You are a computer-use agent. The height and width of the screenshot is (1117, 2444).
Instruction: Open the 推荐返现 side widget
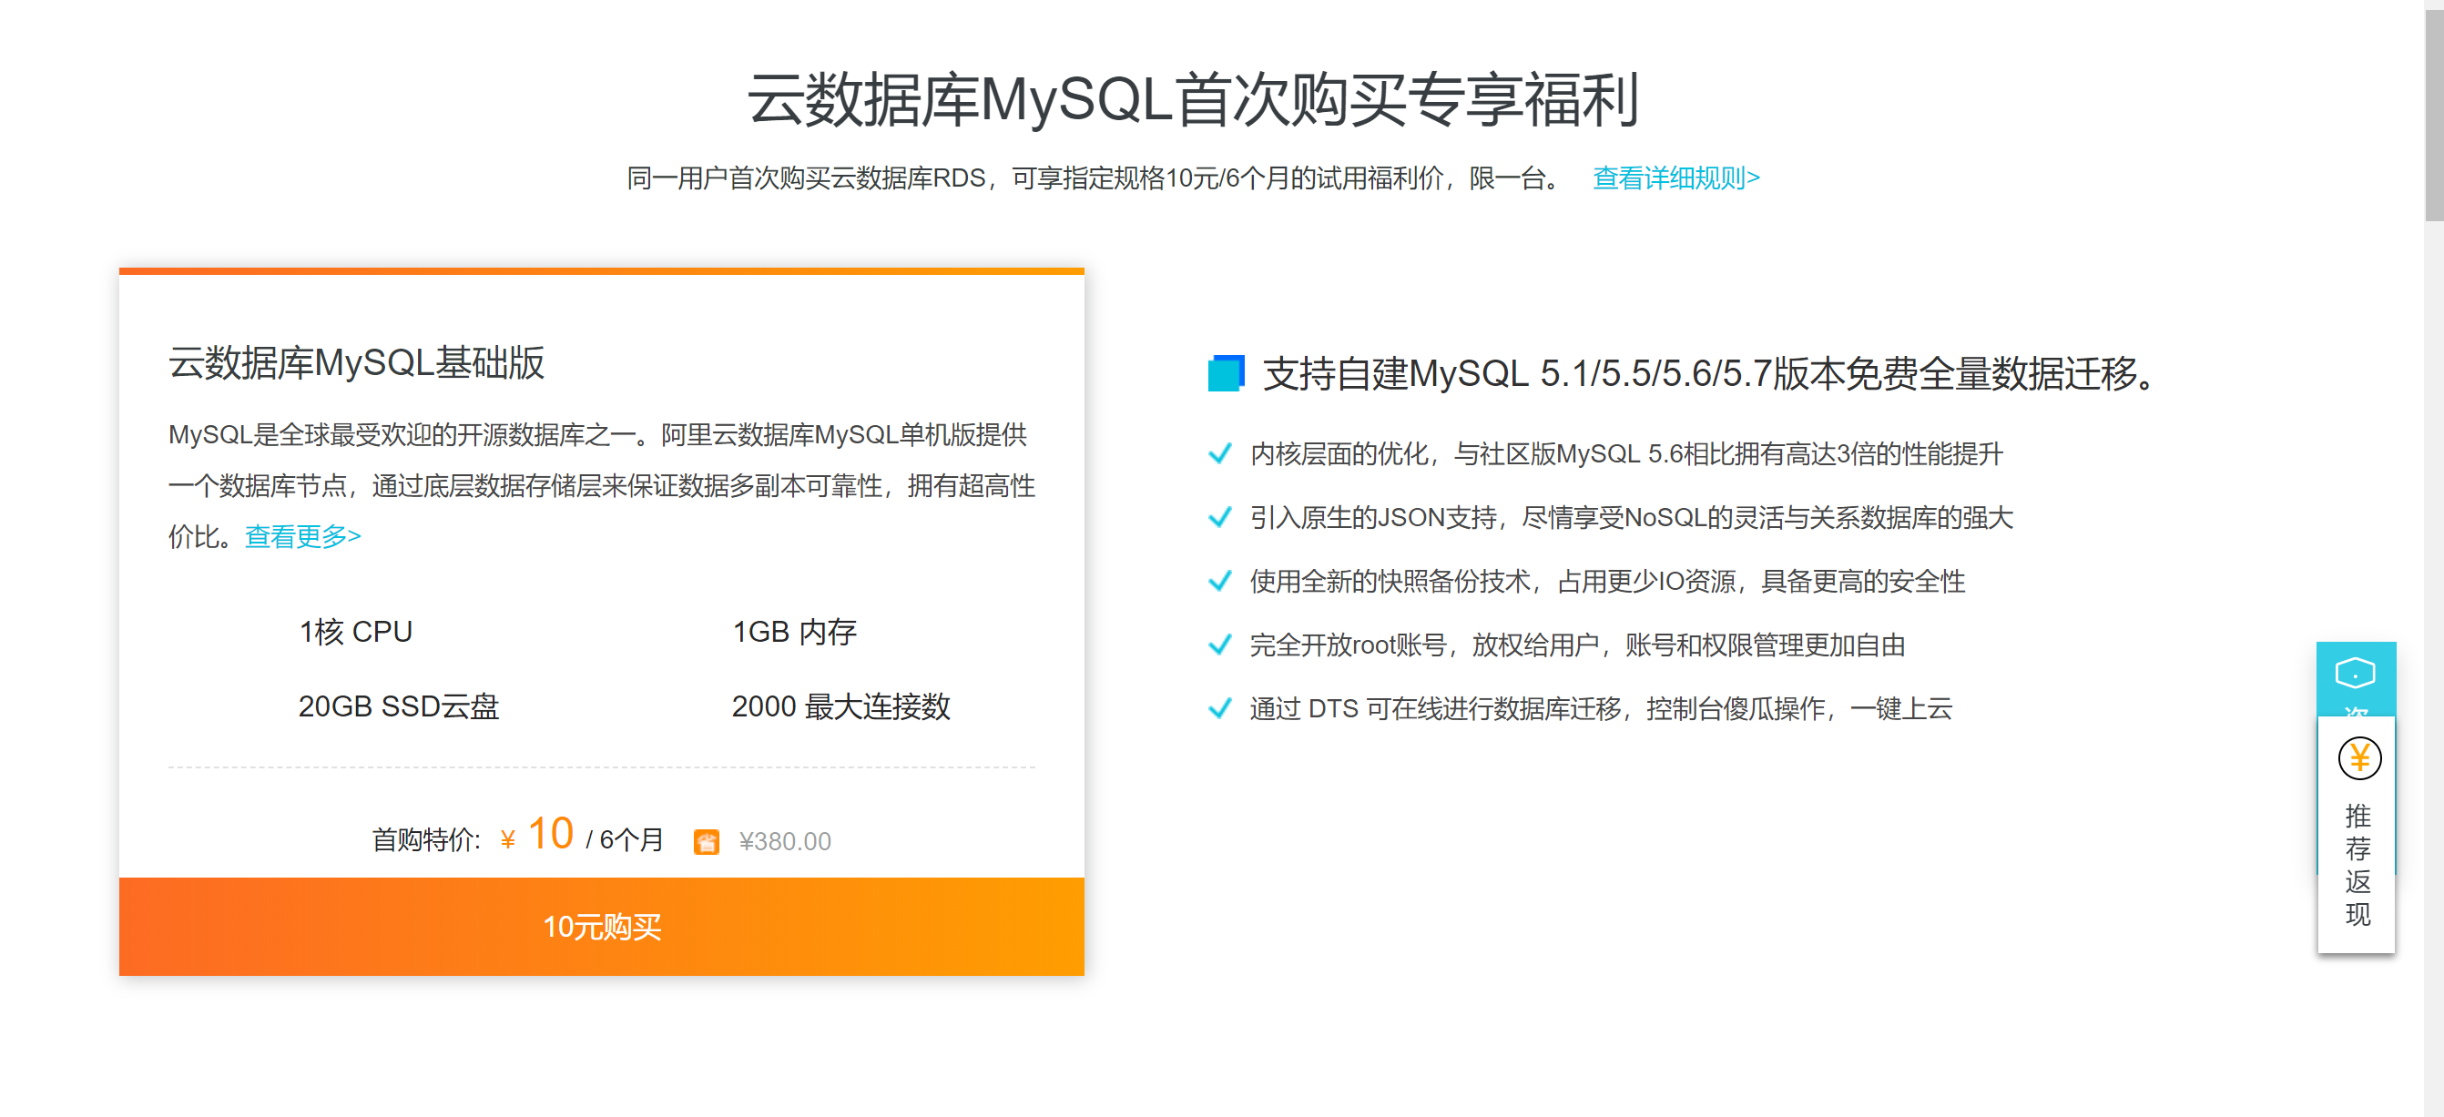click(x=2357, y=835)
